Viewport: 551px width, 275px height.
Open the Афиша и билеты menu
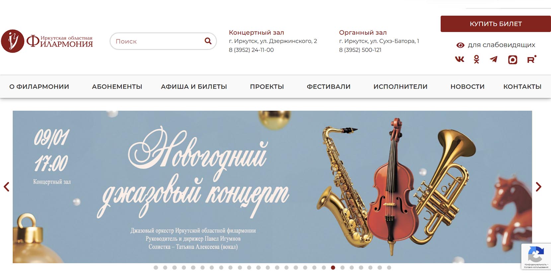point(194,86)
